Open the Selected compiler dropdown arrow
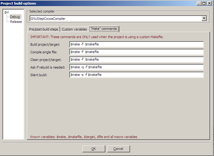The height and width of the screenshot is (156, 214). (x=204, y=18)
